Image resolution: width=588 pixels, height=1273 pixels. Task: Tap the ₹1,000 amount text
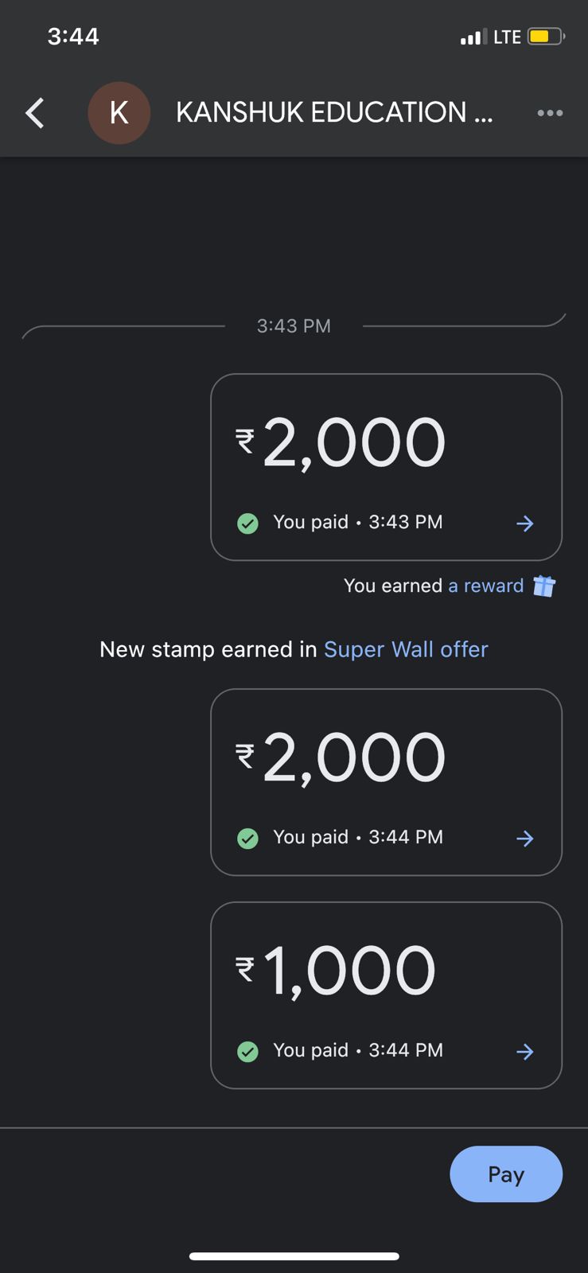336,971
